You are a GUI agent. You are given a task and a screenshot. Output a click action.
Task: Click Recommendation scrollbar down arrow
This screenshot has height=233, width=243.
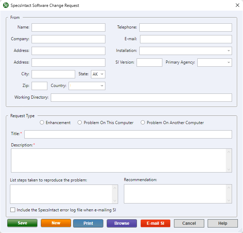coord(229,200)
